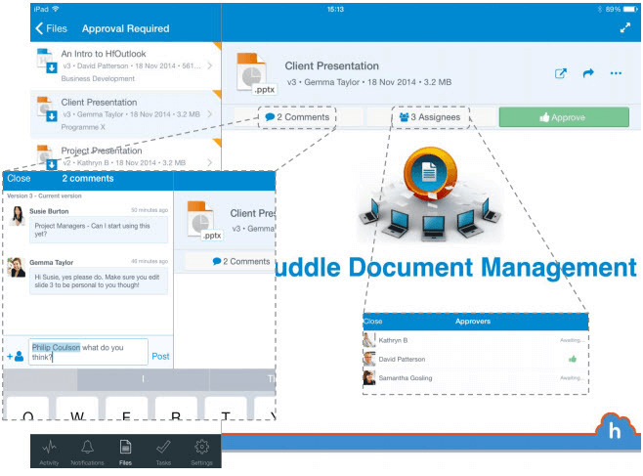Open the Activity tab

pyautogui.click(x=49, y=452)
